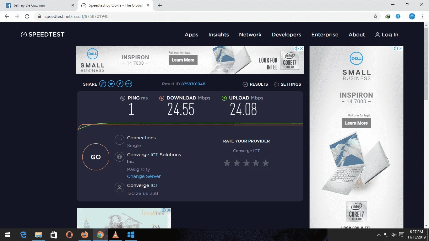Open VLC media player from the taskbar

coord(116,235)
